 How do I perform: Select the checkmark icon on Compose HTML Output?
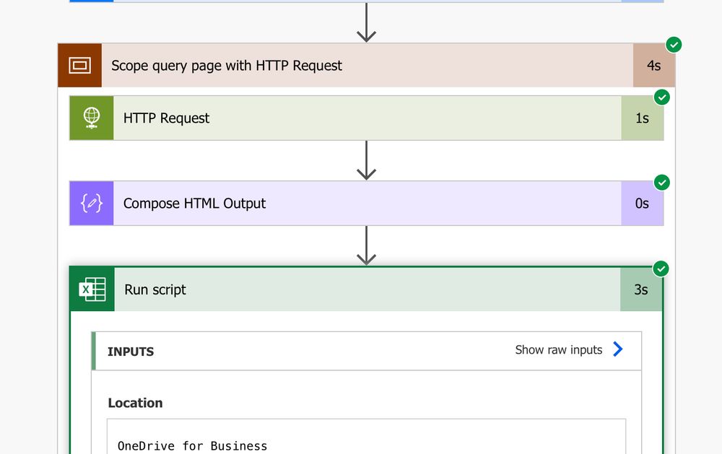(x=661, y=182)
